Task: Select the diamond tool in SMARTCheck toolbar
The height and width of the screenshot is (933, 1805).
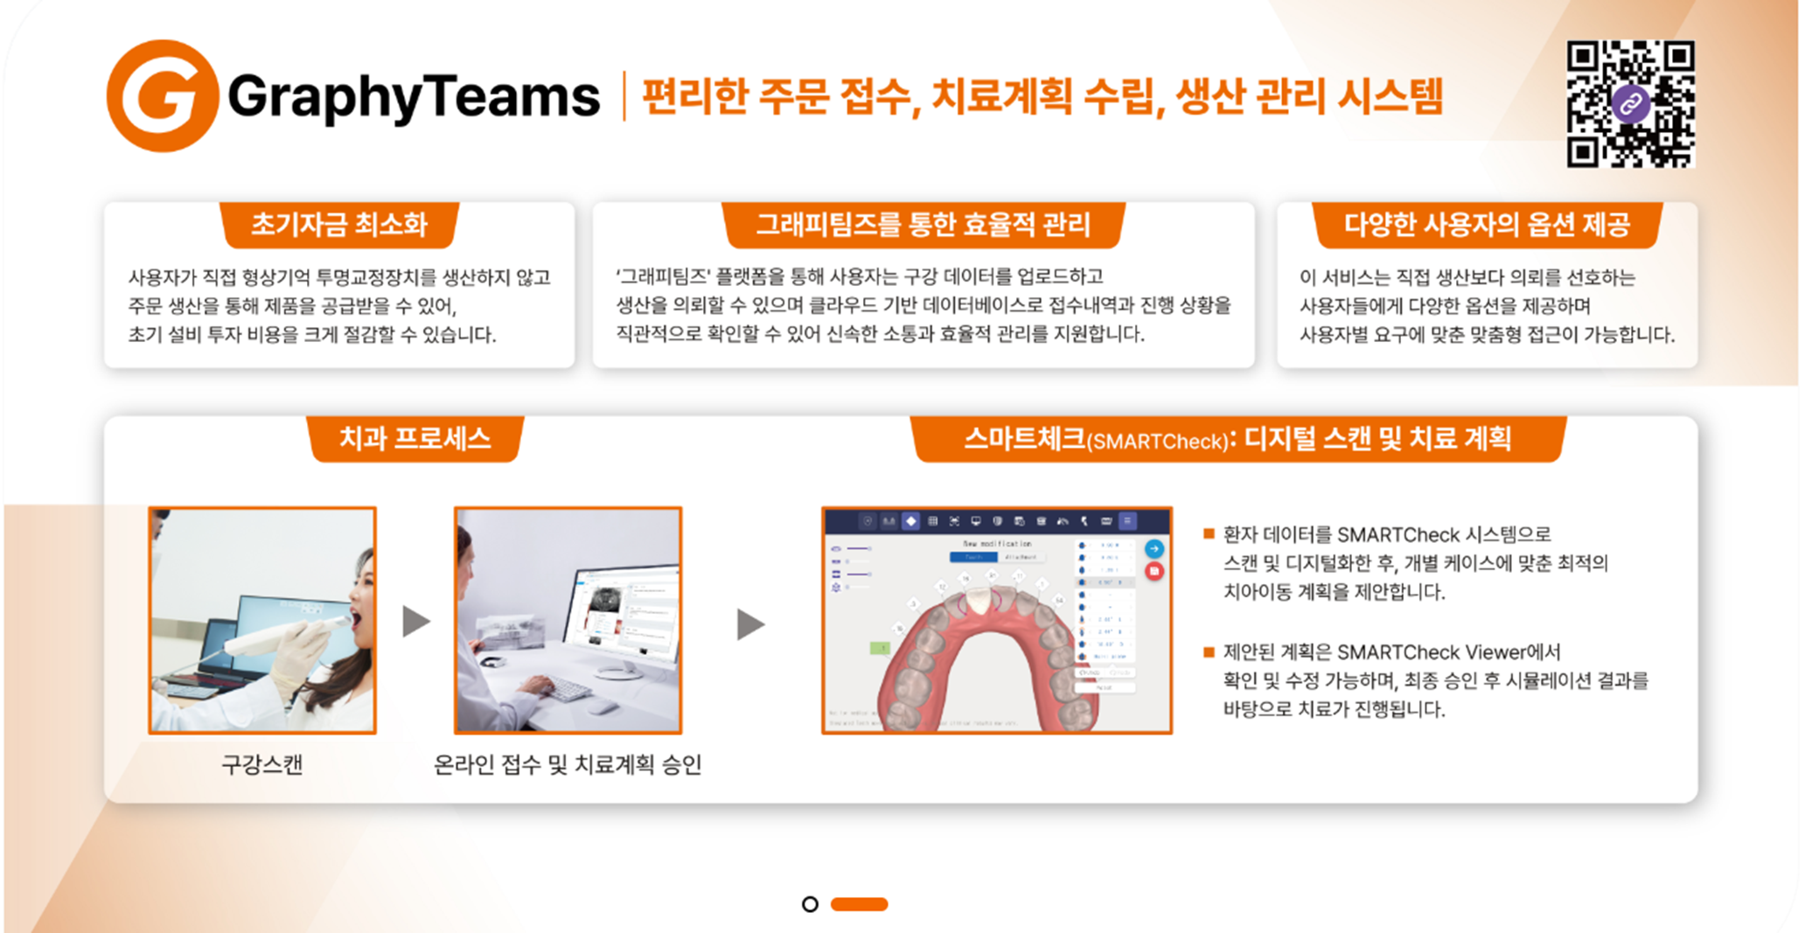Action: click(x=910, y=521)
